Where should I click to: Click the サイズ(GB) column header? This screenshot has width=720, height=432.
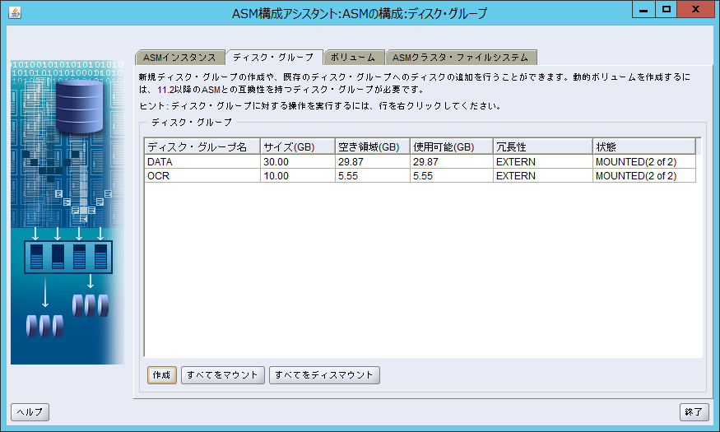pos(298,147)
